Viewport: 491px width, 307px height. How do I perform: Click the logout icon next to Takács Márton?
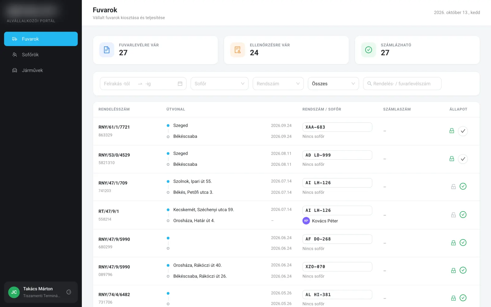[x=69, y=292]
